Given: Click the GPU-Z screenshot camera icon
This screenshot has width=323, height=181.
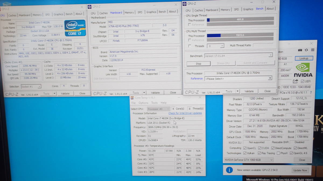Looking at the screenshot, I should [300, 50].
